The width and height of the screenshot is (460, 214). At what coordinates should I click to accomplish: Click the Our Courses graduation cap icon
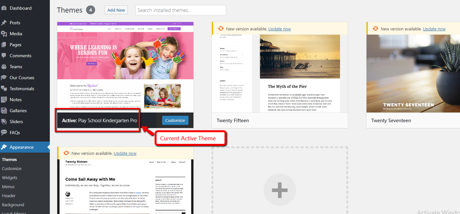point(4,78)
